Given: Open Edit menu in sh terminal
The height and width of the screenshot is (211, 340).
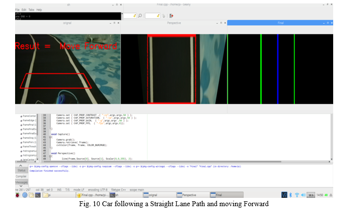Looking at the screenshot, I should coord(24,10).
